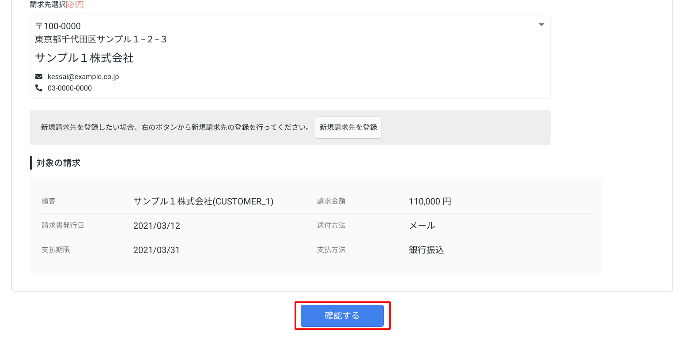
Task: Click the payment deadline 2021/03/31
Action: pyautogui.click(x=157, y=250)
